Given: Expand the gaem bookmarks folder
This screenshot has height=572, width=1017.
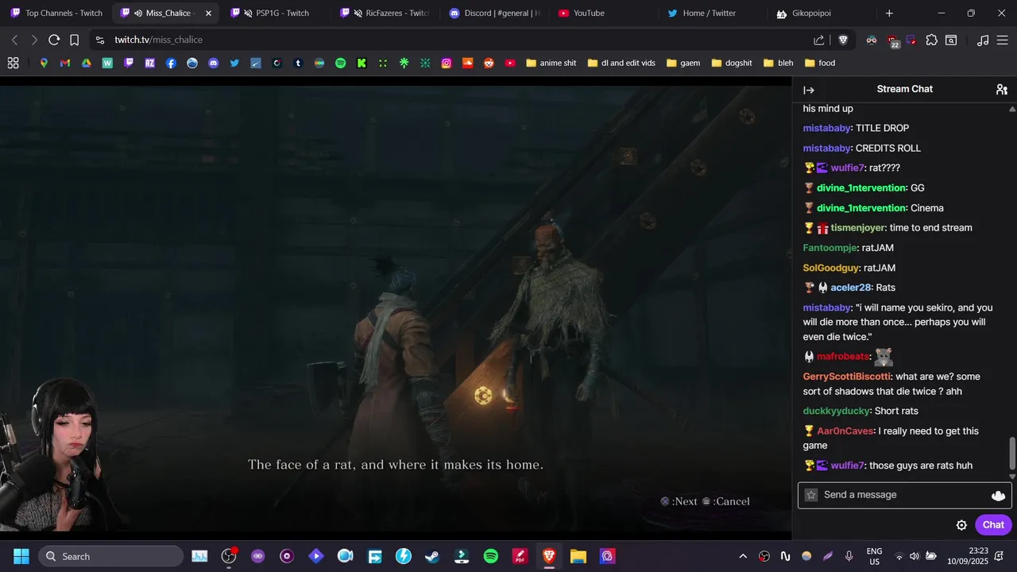Looking at the screenshot, I should click(x=683, y=63).
